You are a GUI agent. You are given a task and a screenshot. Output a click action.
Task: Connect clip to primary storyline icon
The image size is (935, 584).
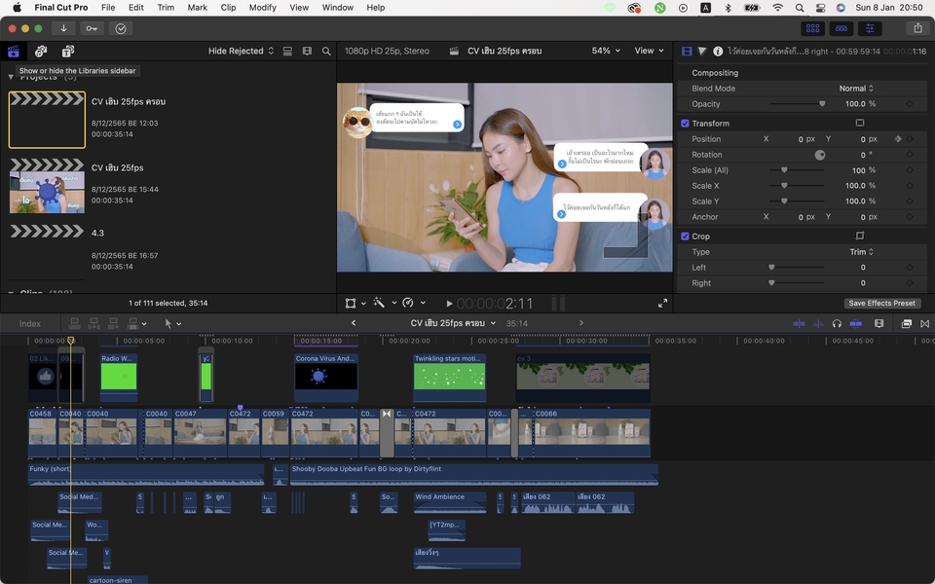click(75, 323)
